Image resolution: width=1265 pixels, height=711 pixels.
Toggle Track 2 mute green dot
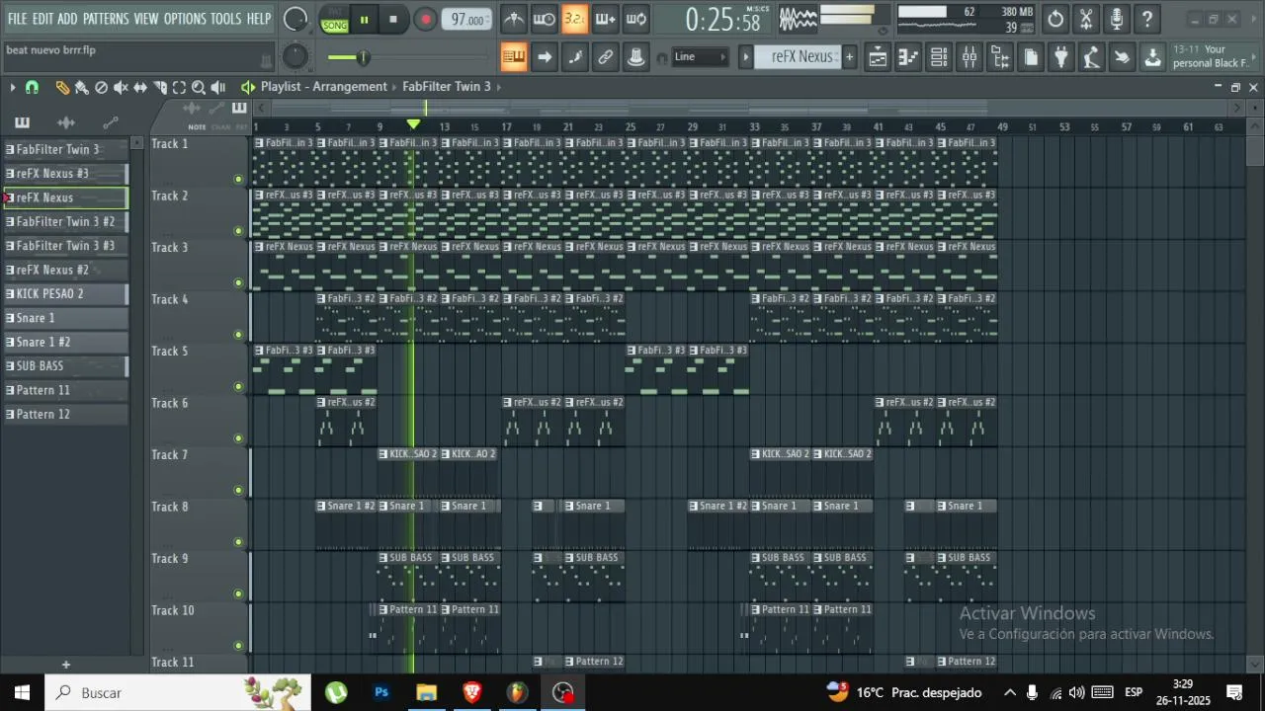coord(238,231)
